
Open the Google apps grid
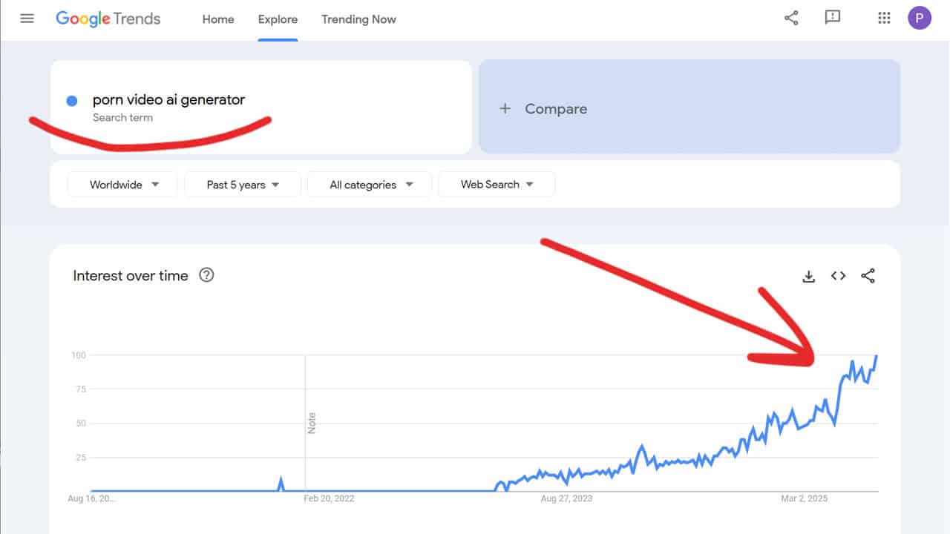[883, 19]
